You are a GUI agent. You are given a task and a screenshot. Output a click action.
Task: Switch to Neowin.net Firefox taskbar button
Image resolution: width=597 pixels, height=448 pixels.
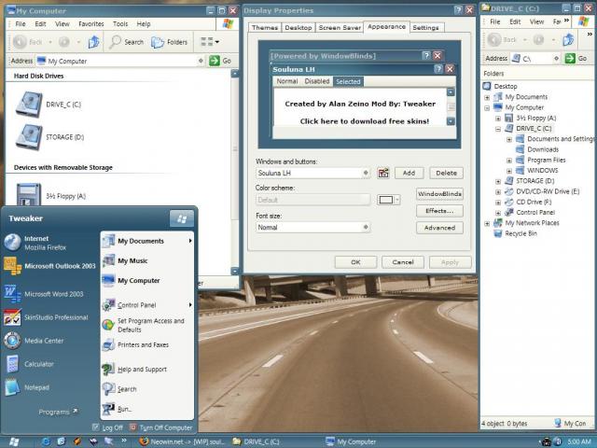click(183, 441)
